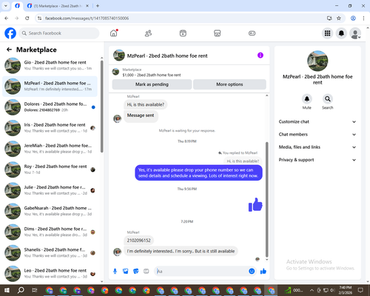Open Shanelis's conversation
Screen dimensions: 370x296
50,252
